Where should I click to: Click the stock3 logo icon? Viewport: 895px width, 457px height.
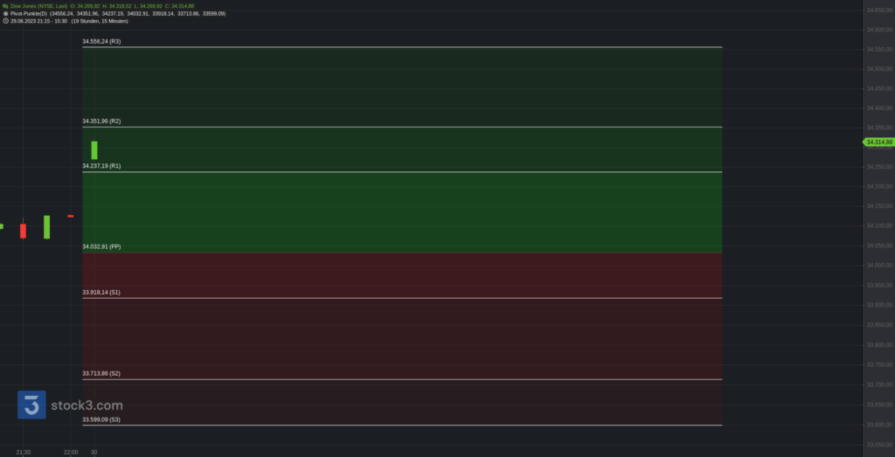pos(31,405)
